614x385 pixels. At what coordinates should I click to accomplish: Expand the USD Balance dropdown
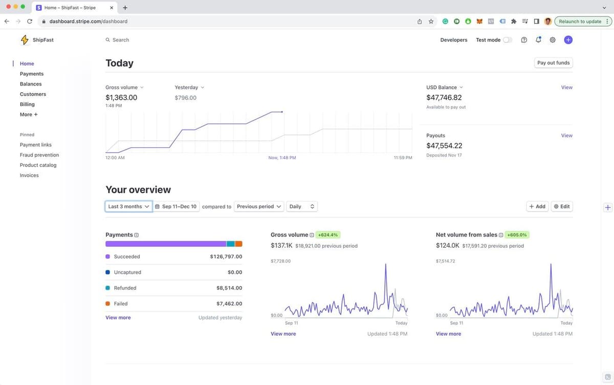point(444,88)
